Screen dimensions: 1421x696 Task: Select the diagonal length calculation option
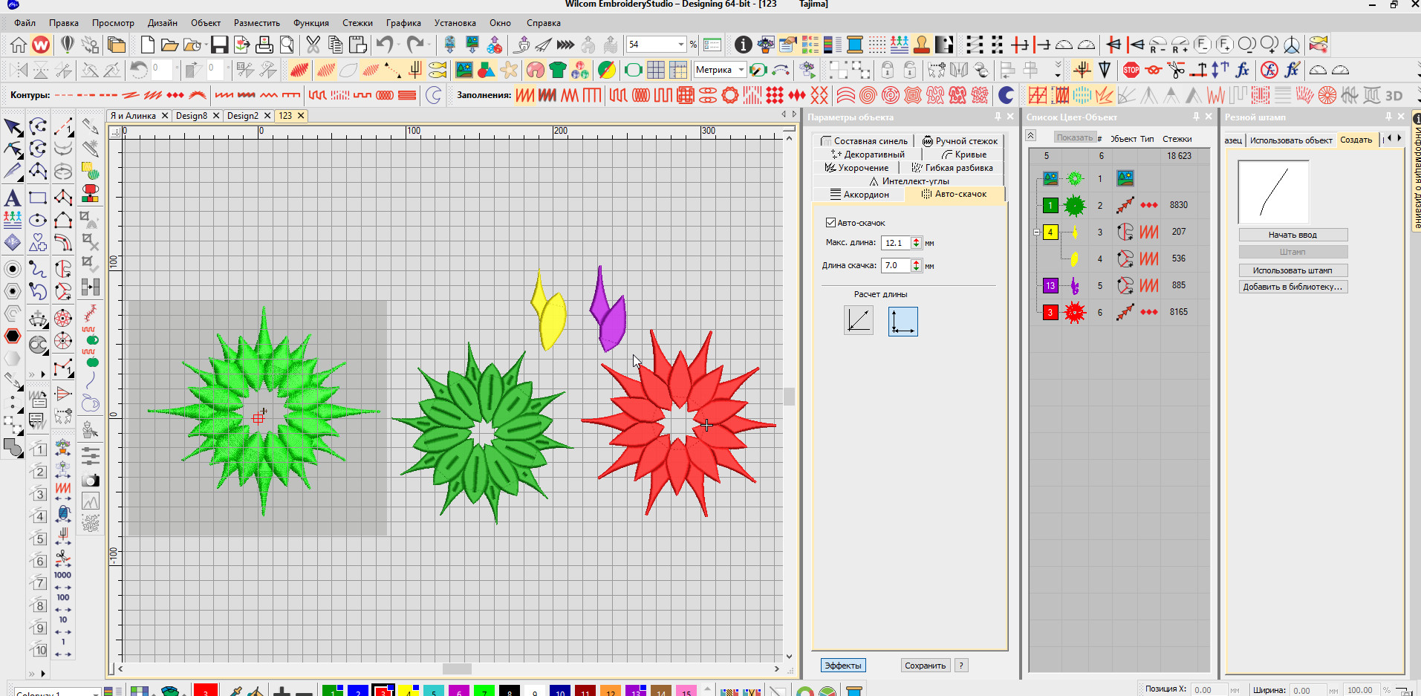(858, 321)
